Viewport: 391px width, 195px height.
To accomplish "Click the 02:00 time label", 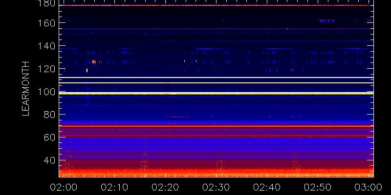I will click(64, 187).
